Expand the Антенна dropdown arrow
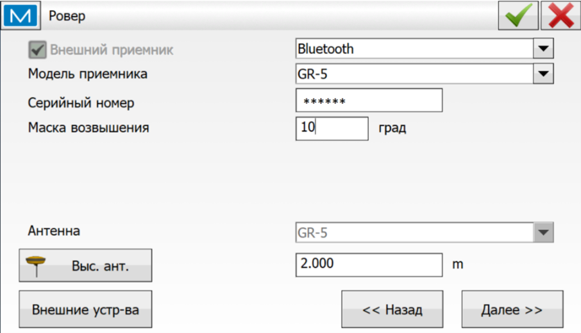The height and width of the screenshot is (333, 581). [543, 232]
